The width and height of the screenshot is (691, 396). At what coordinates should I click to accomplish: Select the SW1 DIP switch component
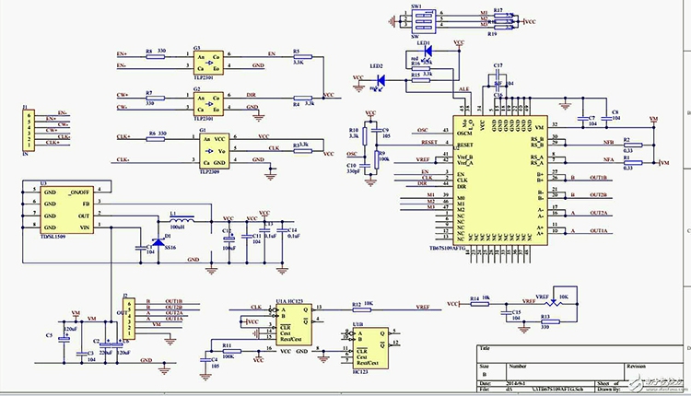[x=422, y=21]
